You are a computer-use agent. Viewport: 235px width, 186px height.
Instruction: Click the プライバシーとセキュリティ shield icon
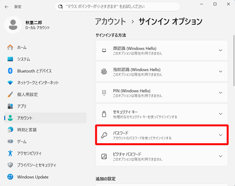(x=10, y=165)
